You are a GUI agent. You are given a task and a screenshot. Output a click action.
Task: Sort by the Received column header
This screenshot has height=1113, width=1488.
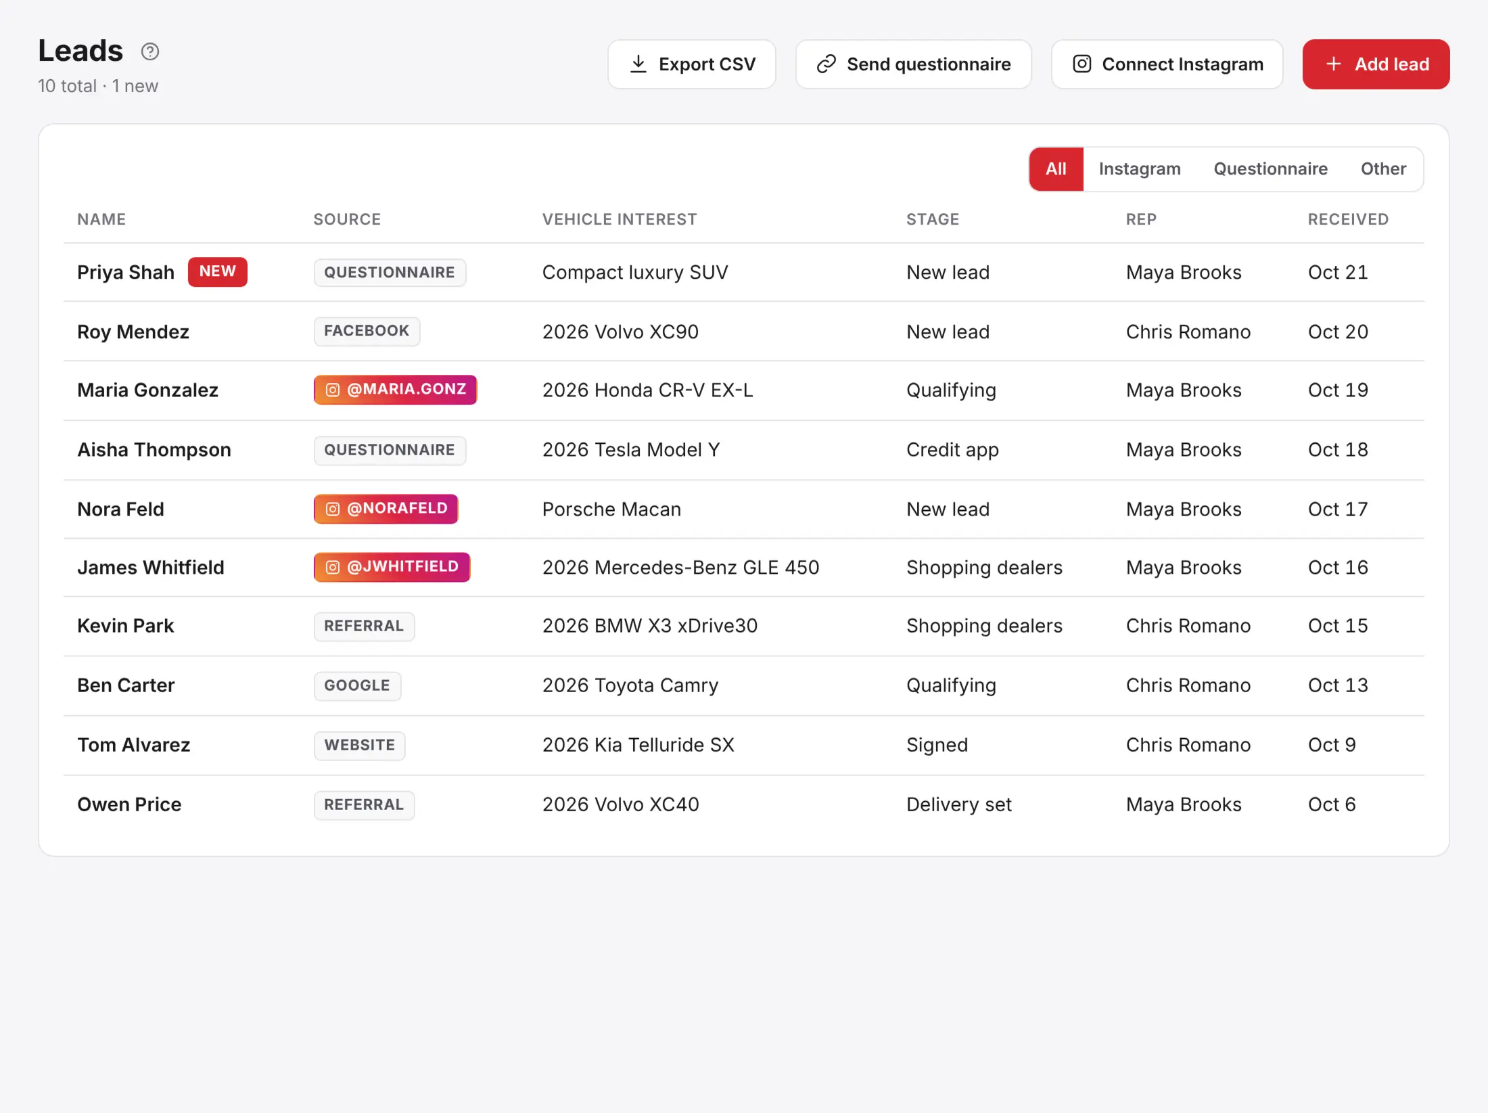click(x=1347, y=219)
